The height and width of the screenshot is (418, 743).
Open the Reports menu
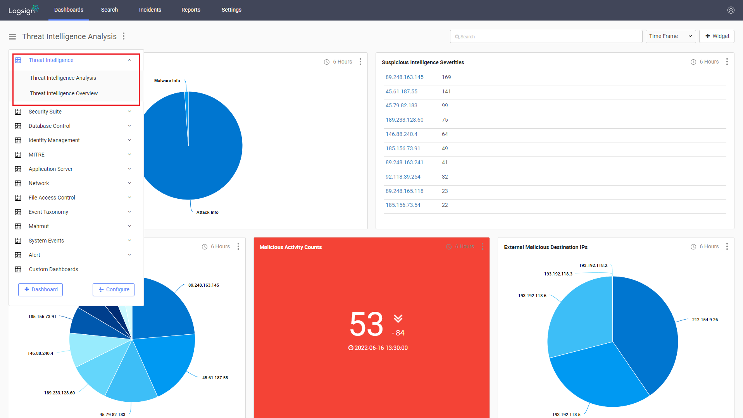click(x=191, y=10)
